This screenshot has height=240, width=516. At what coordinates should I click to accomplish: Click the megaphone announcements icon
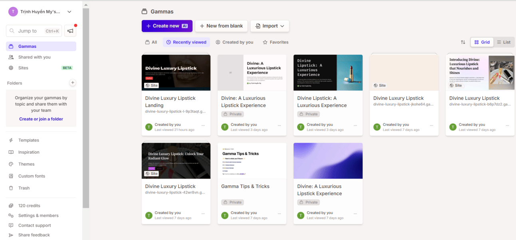(x=70, y=31)
